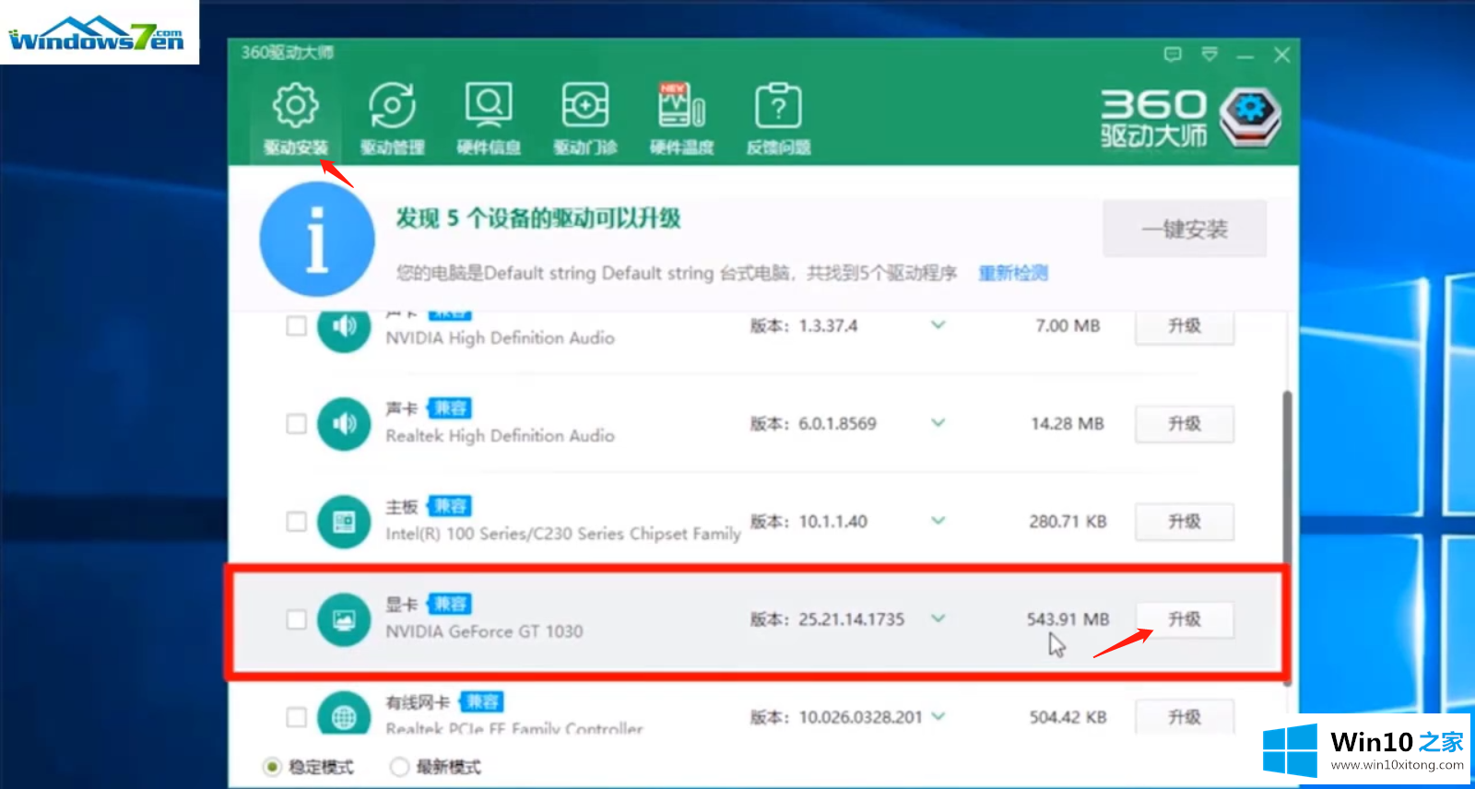Click the text Realtek High Definition Audio
This screenshot has width=1475, height=789.
coord(500,436)
